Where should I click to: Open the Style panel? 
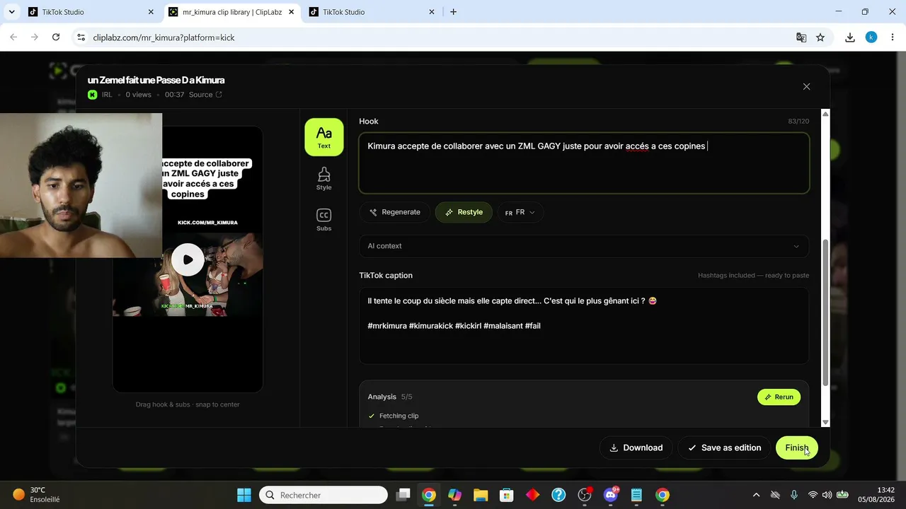pyautogui.click(x=324, y=179)
